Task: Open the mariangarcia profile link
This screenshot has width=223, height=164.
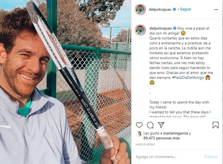Action: (176, 133)
